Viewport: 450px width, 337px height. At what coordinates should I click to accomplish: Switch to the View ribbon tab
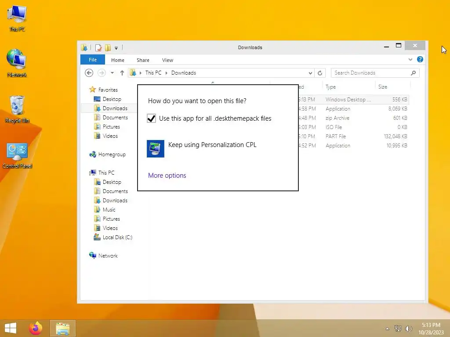point(167,60)
